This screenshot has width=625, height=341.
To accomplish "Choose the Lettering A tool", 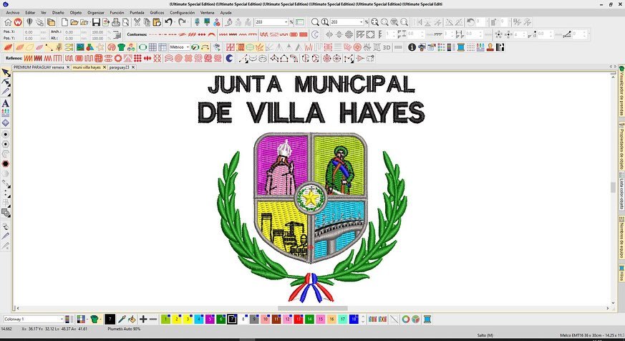I will 6,103.
